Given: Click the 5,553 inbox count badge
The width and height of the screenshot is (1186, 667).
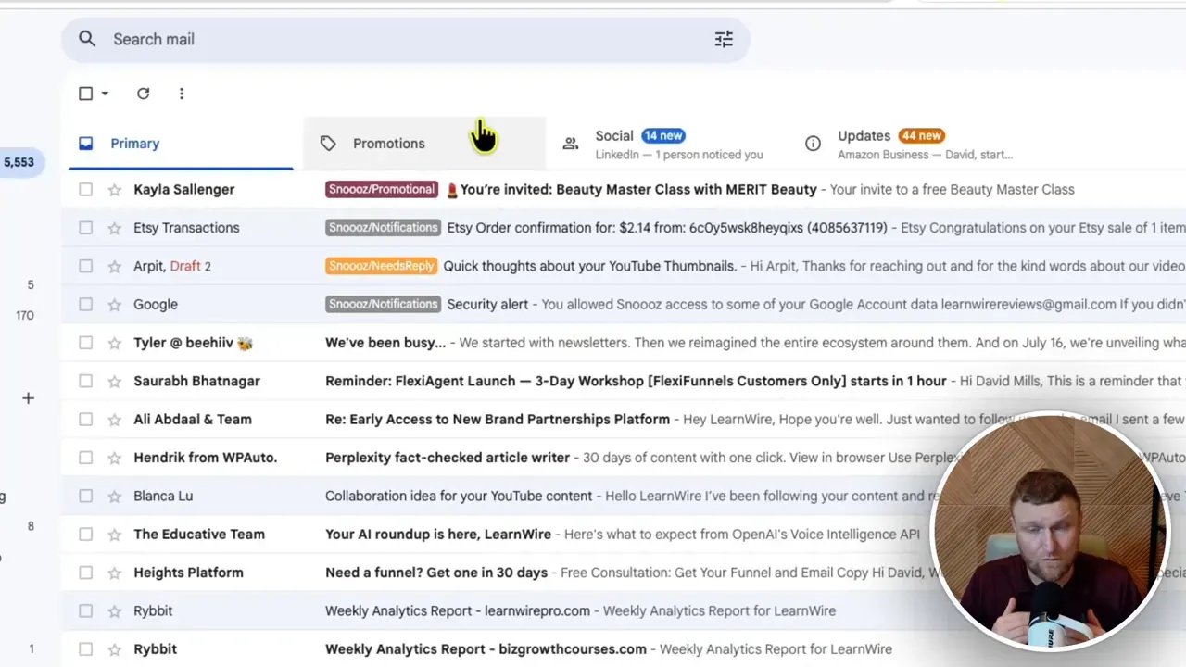Looking at the screenshot, I should point(19,162).
